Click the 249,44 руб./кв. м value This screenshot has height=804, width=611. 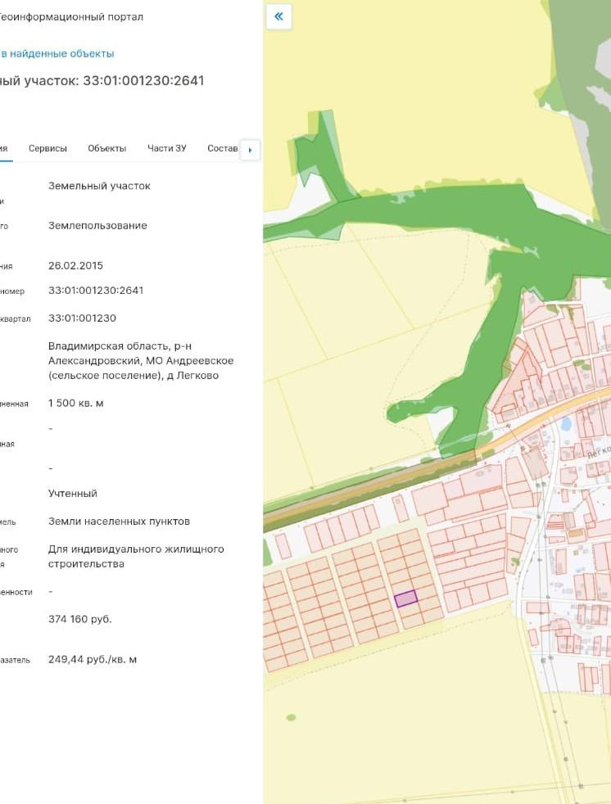[x=93, y=659]
